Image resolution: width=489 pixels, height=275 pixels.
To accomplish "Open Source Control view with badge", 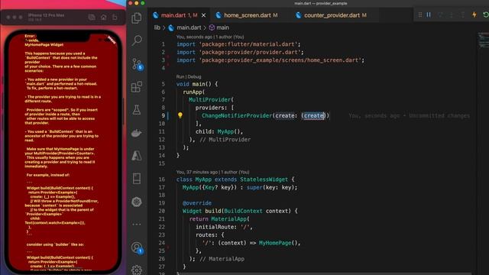I will click(137, 64).
